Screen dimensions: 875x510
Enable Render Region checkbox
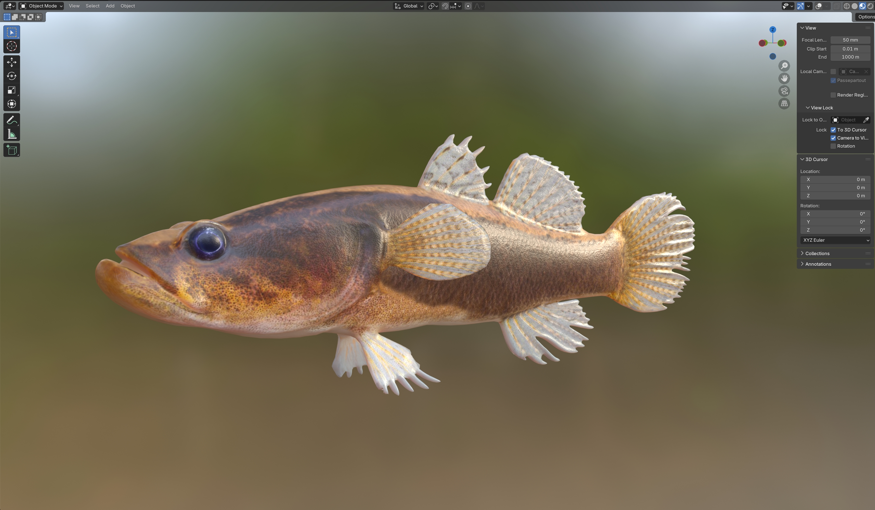tap(833, 95)
